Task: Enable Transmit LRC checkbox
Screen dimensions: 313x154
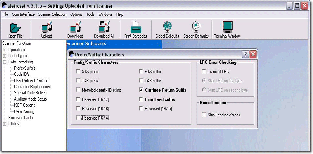Action: 204,71
